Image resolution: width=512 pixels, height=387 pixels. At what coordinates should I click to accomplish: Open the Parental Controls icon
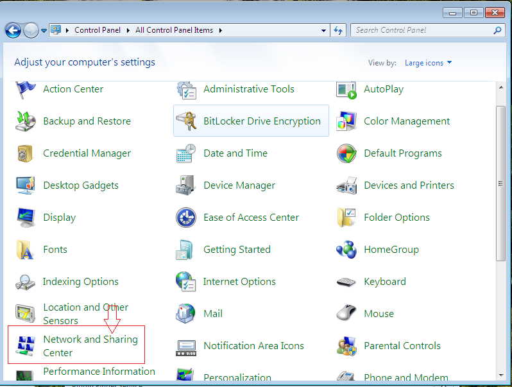(346, 346)
